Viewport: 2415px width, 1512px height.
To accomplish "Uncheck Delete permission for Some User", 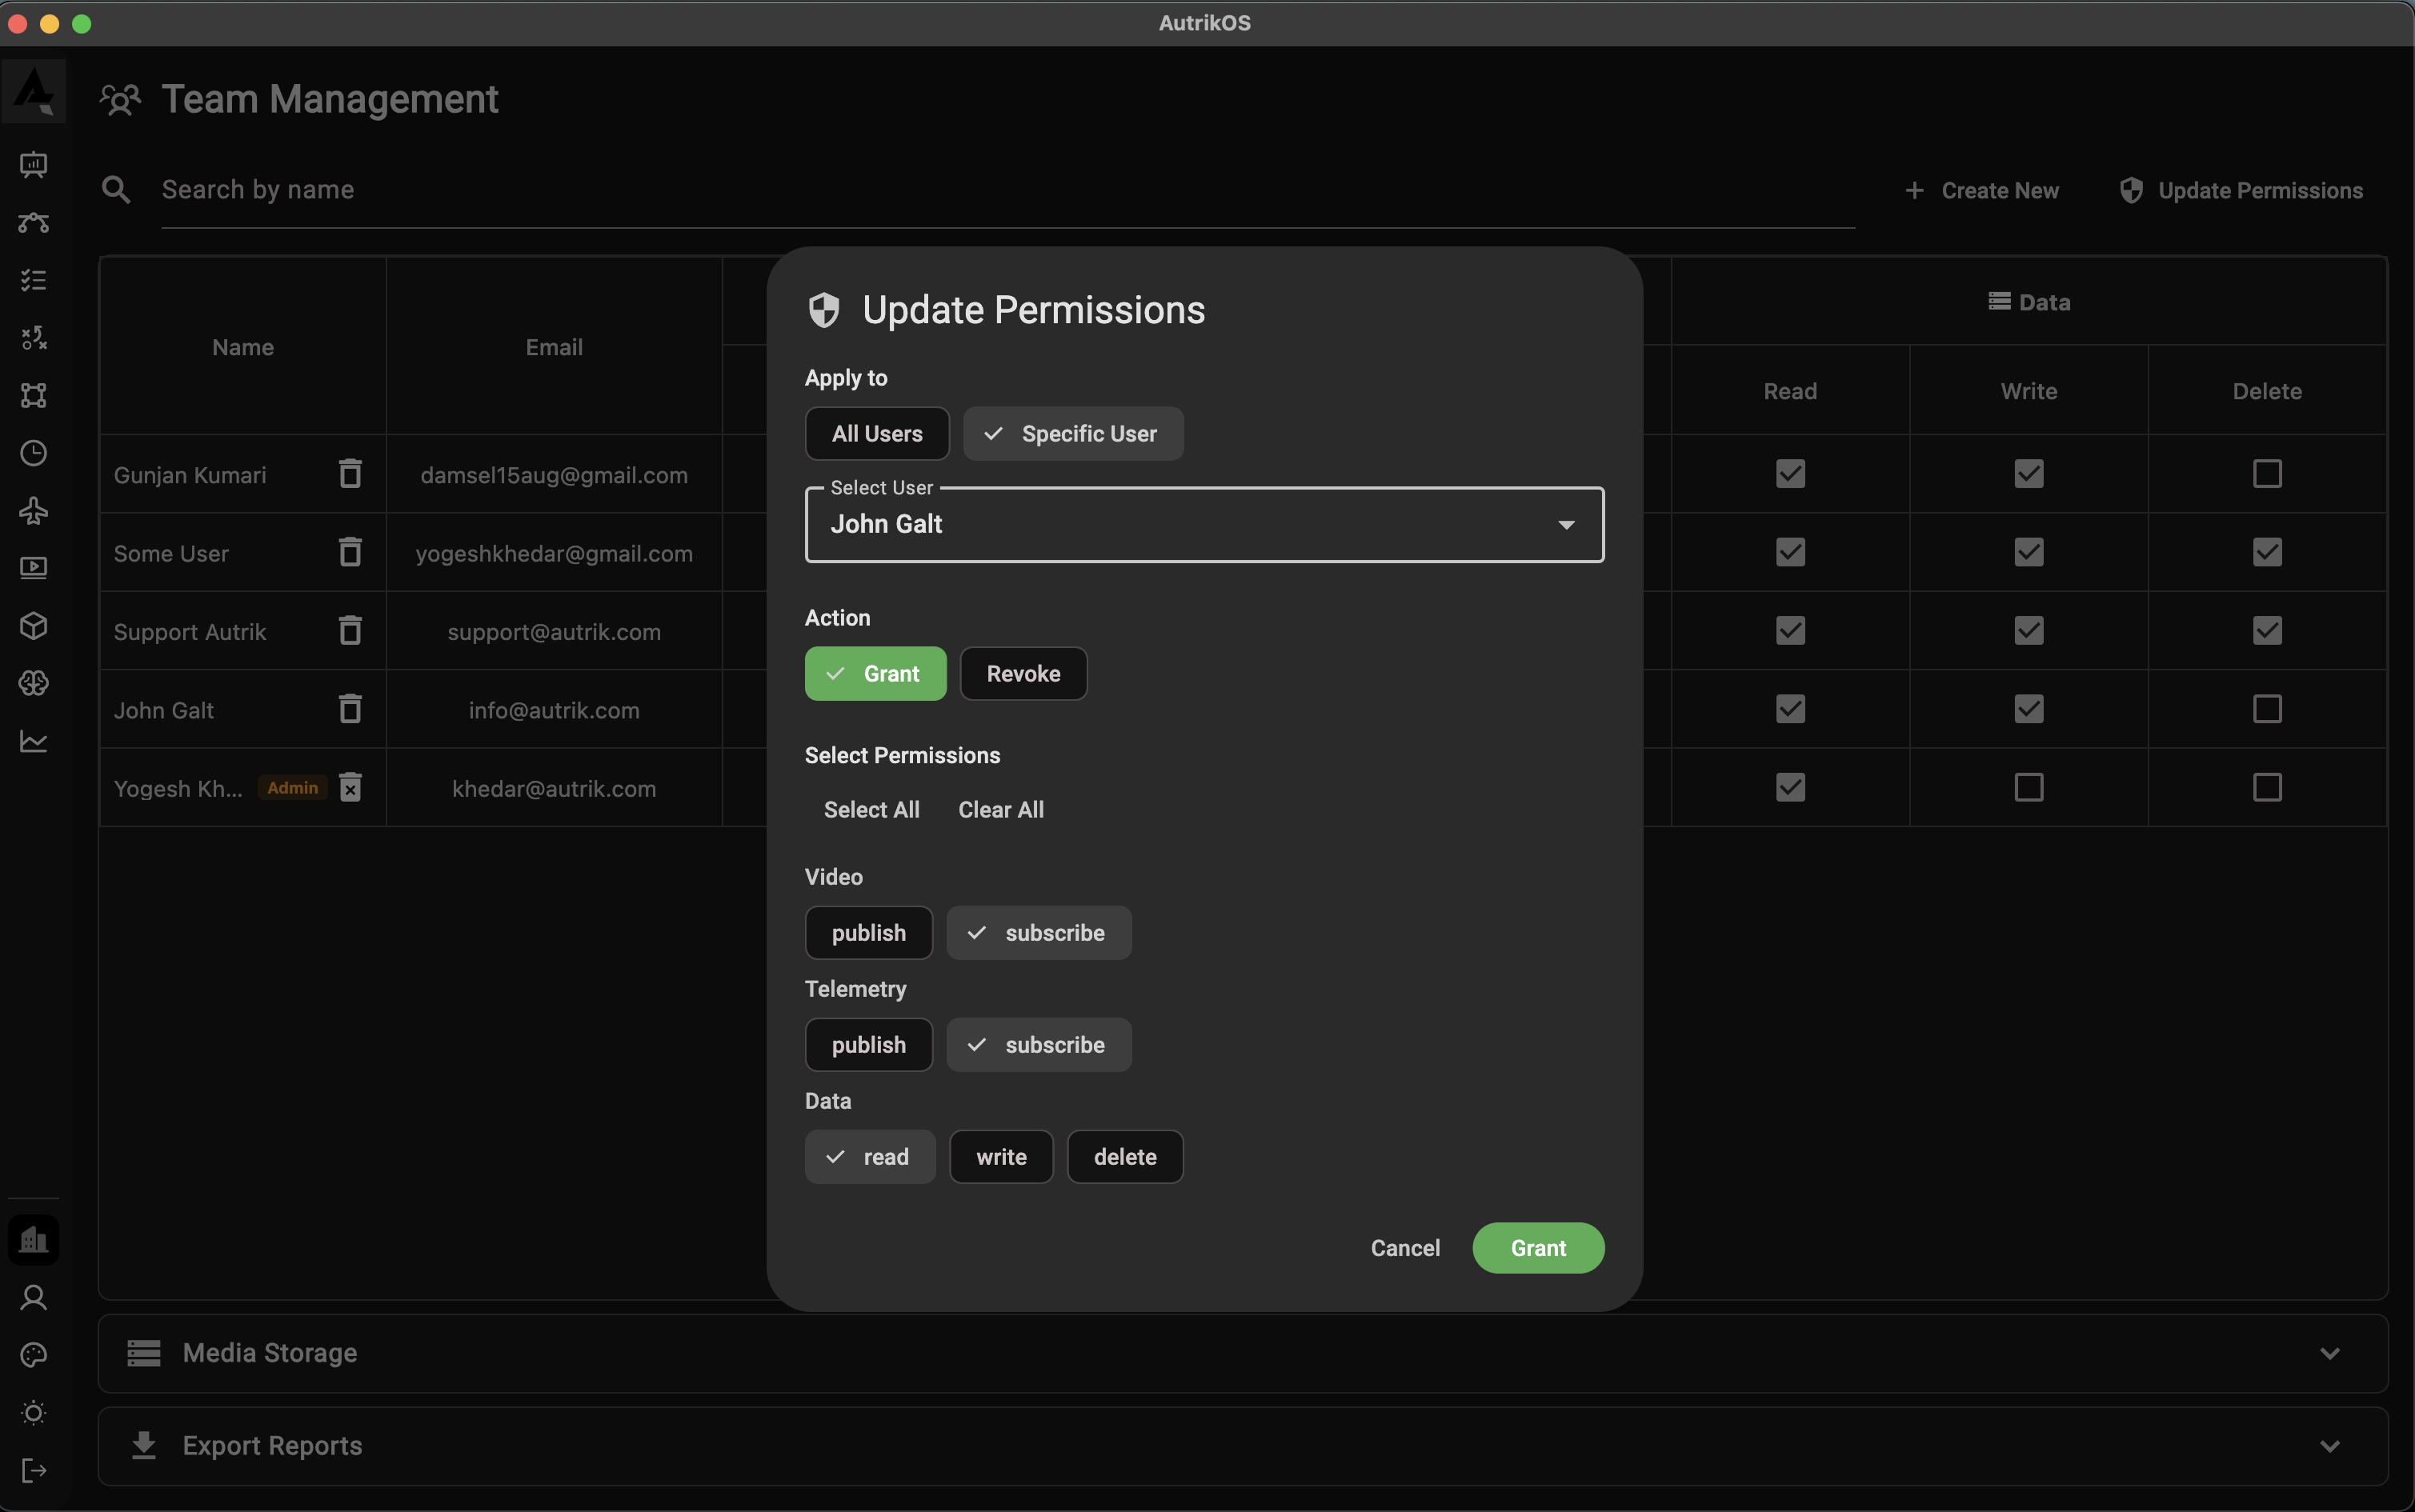I will pos(2267,552).
